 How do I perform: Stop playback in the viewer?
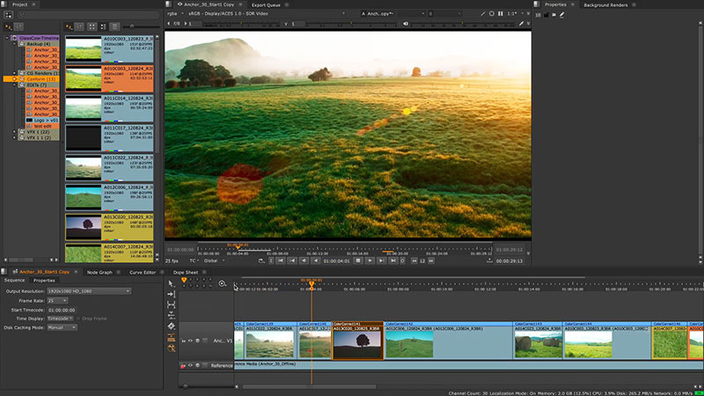pos(358,260)
